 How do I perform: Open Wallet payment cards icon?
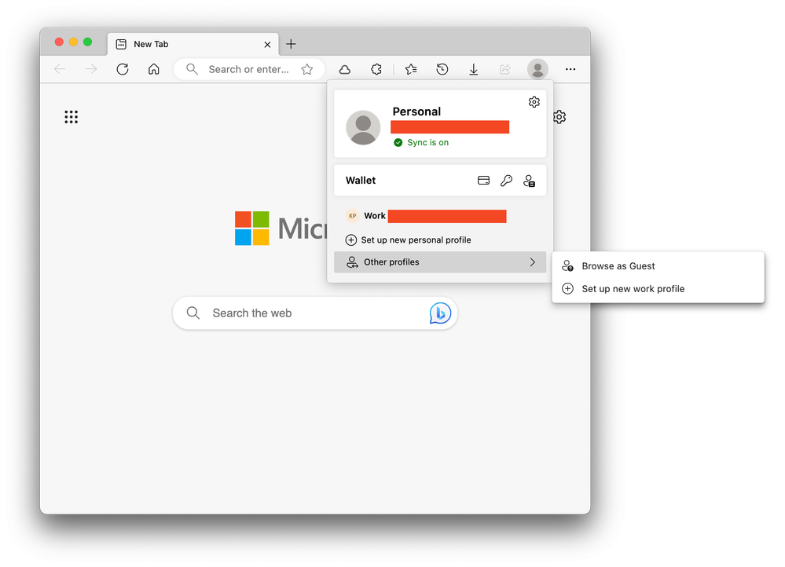tap(483, 181)
